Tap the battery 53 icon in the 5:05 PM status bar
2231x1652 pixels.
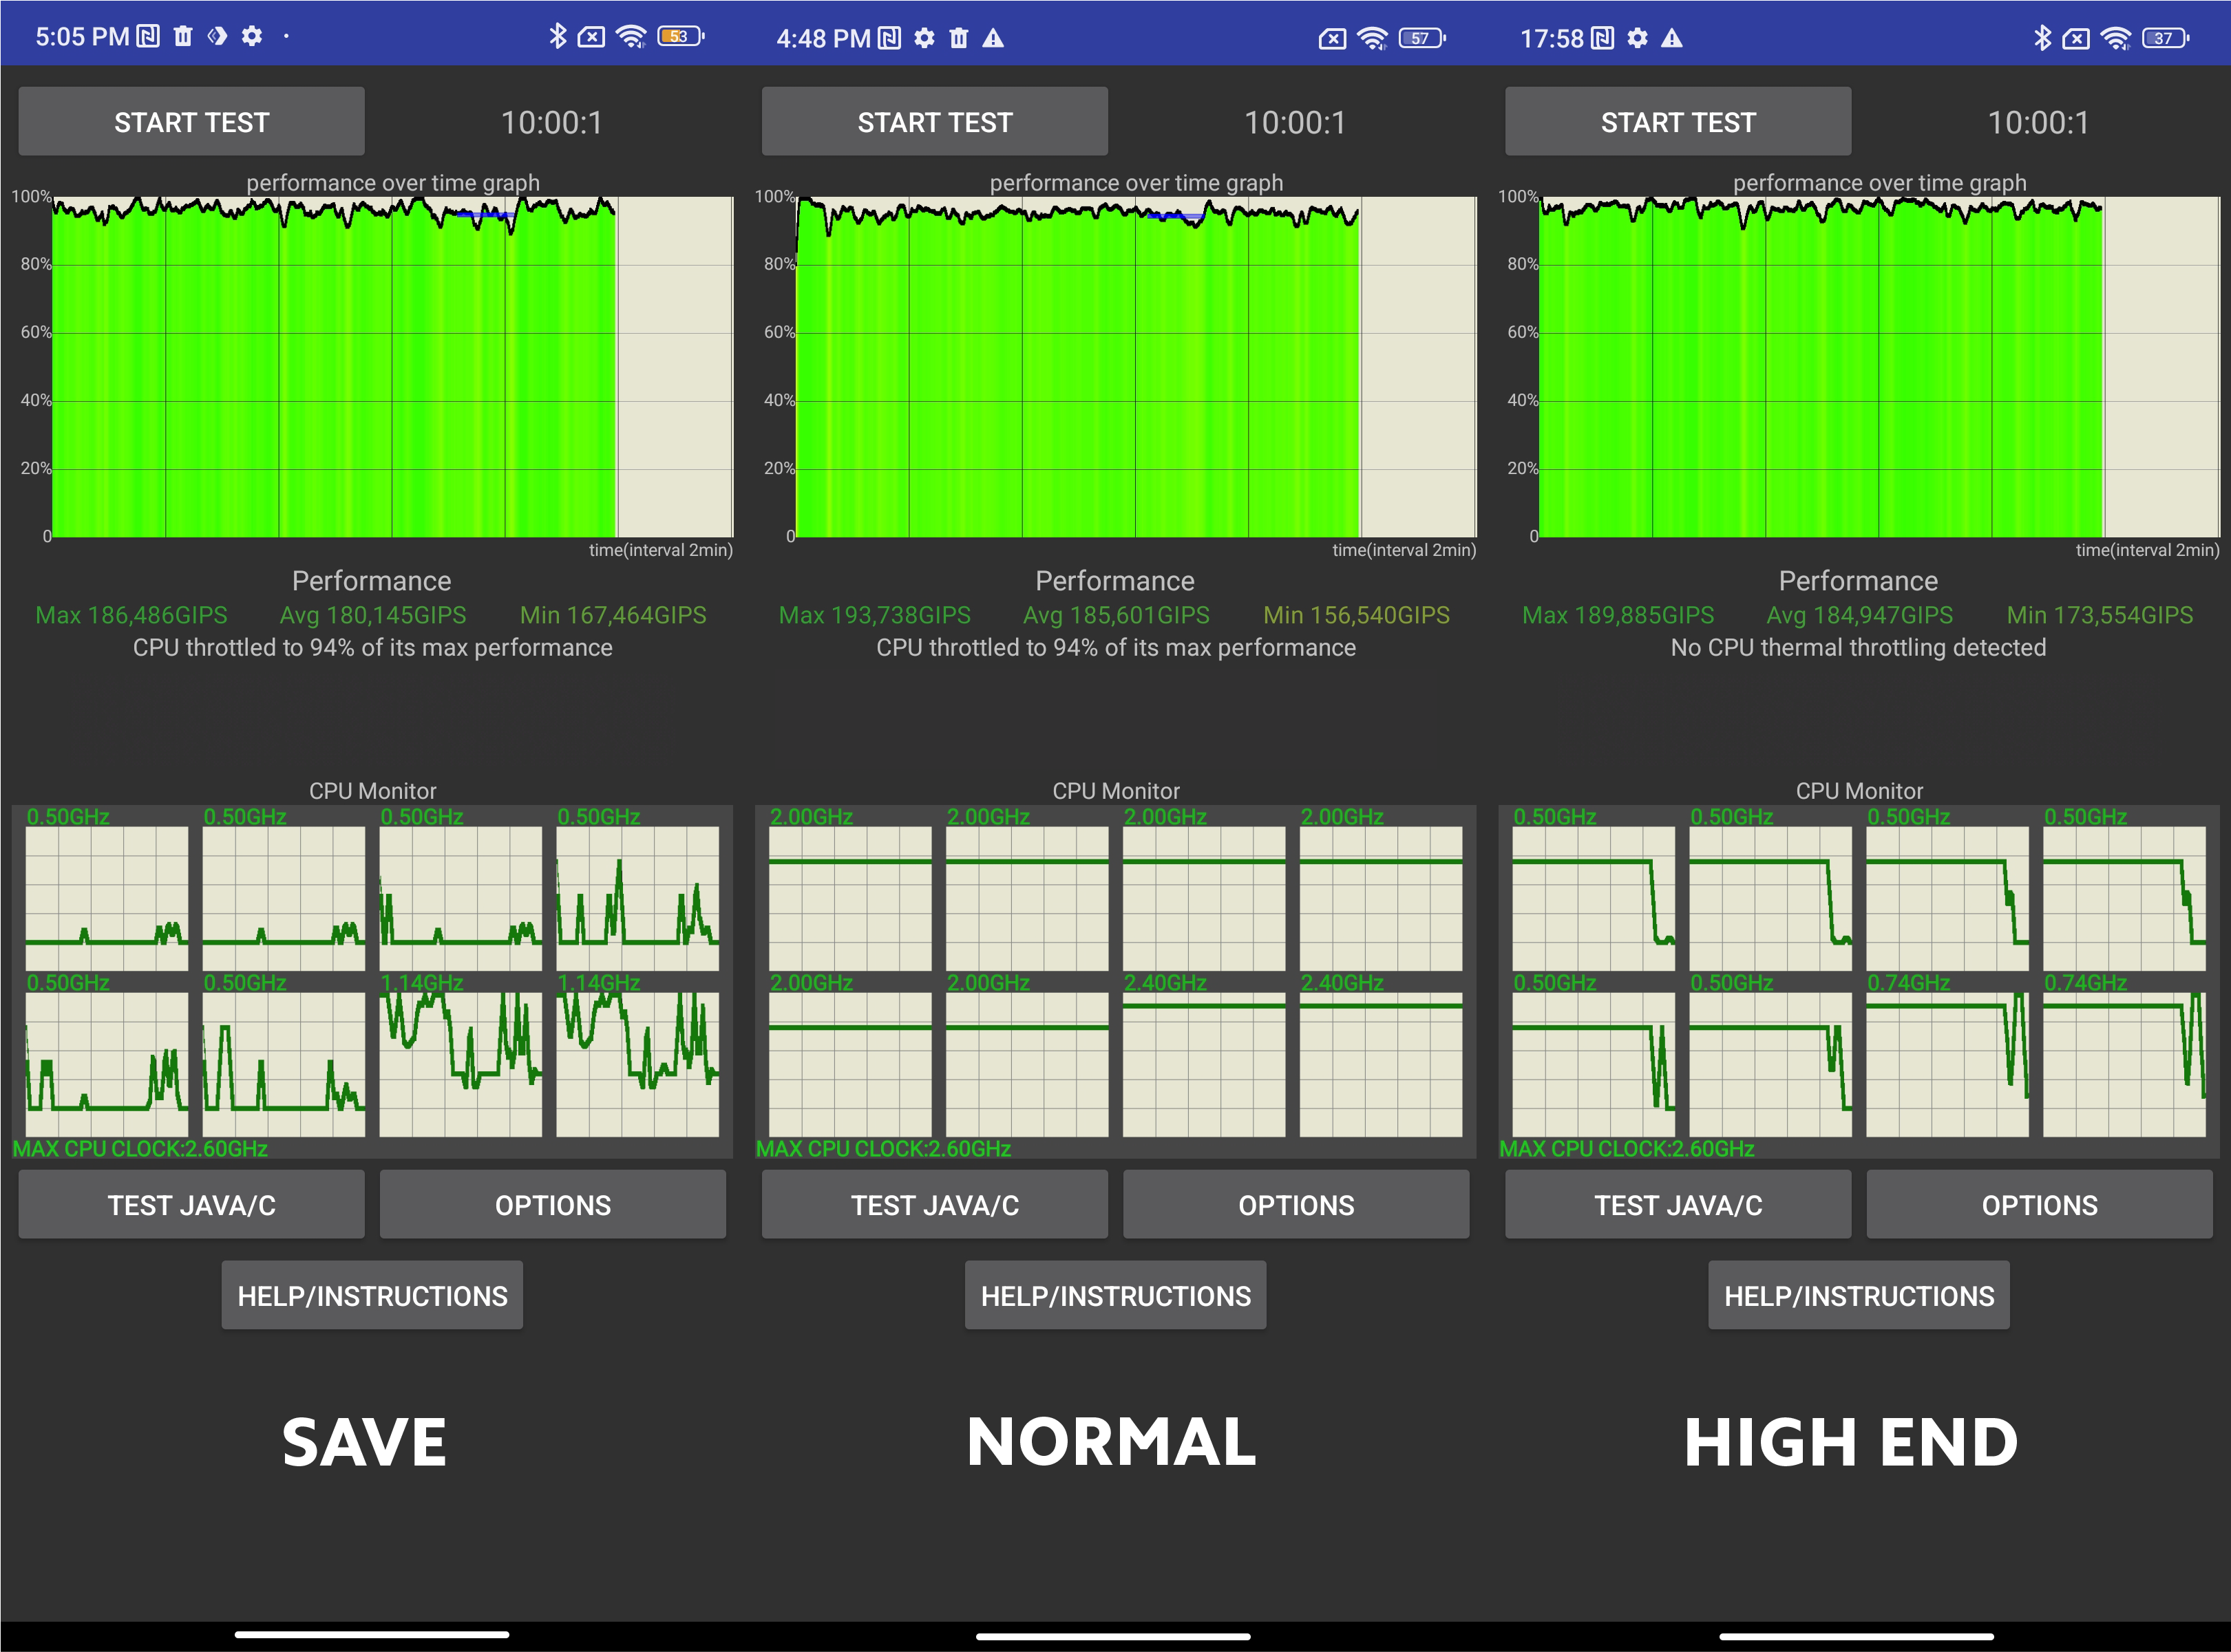[x=680, y=37]
